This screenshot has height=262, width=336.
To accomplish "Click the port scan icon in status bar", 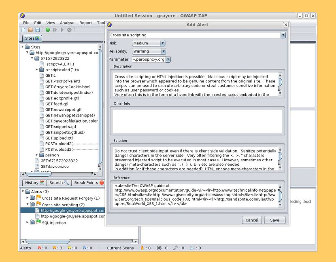I will click(x=192, y=248).
